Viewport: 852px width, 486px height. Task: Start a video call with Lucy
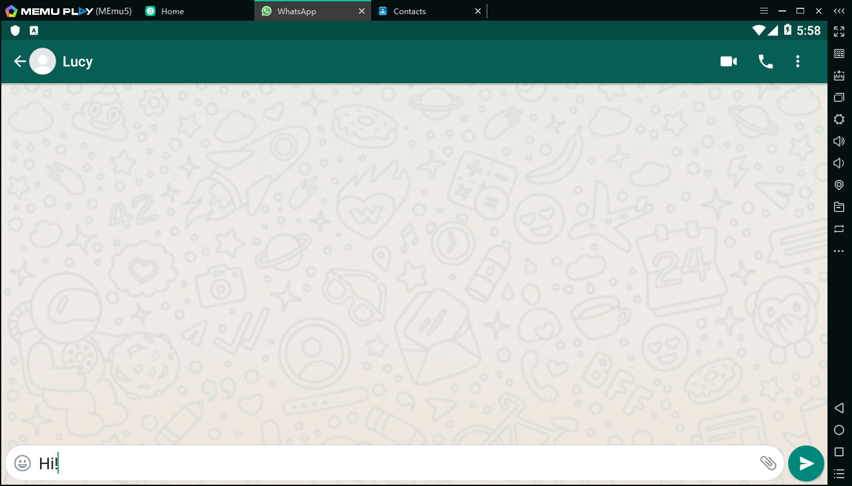pos(728,61)
